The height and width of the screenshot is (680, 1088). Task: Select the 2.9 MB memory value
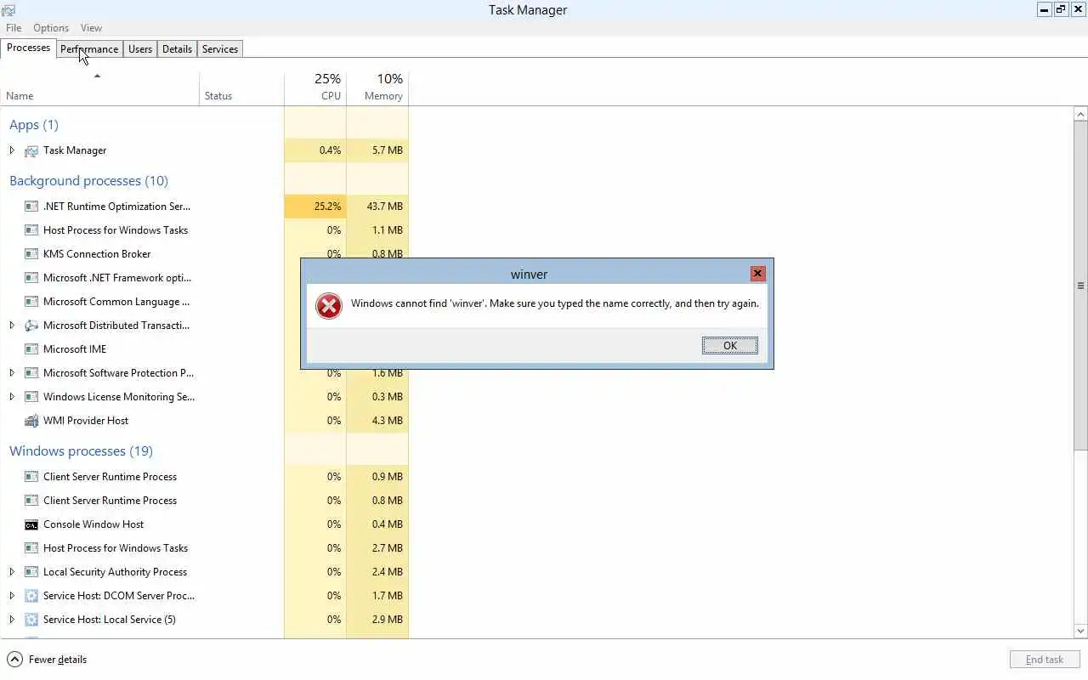tap(377, 620)
